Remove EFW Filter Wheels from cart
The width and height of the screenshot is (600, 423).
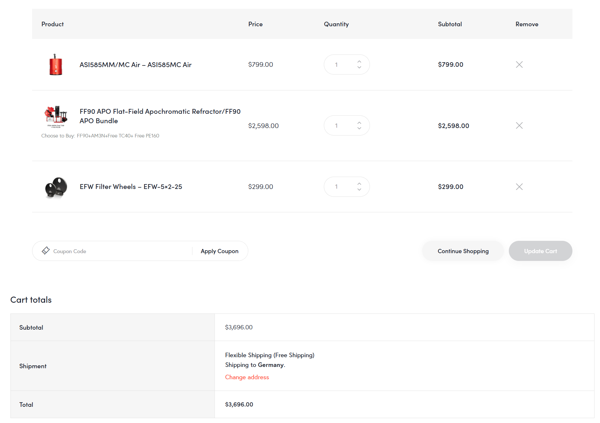point(519,187)
